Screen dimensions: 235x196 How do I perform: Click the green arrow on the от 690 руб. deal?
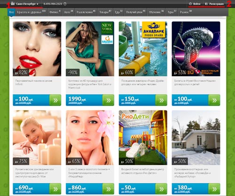click(x=55, y=189)
